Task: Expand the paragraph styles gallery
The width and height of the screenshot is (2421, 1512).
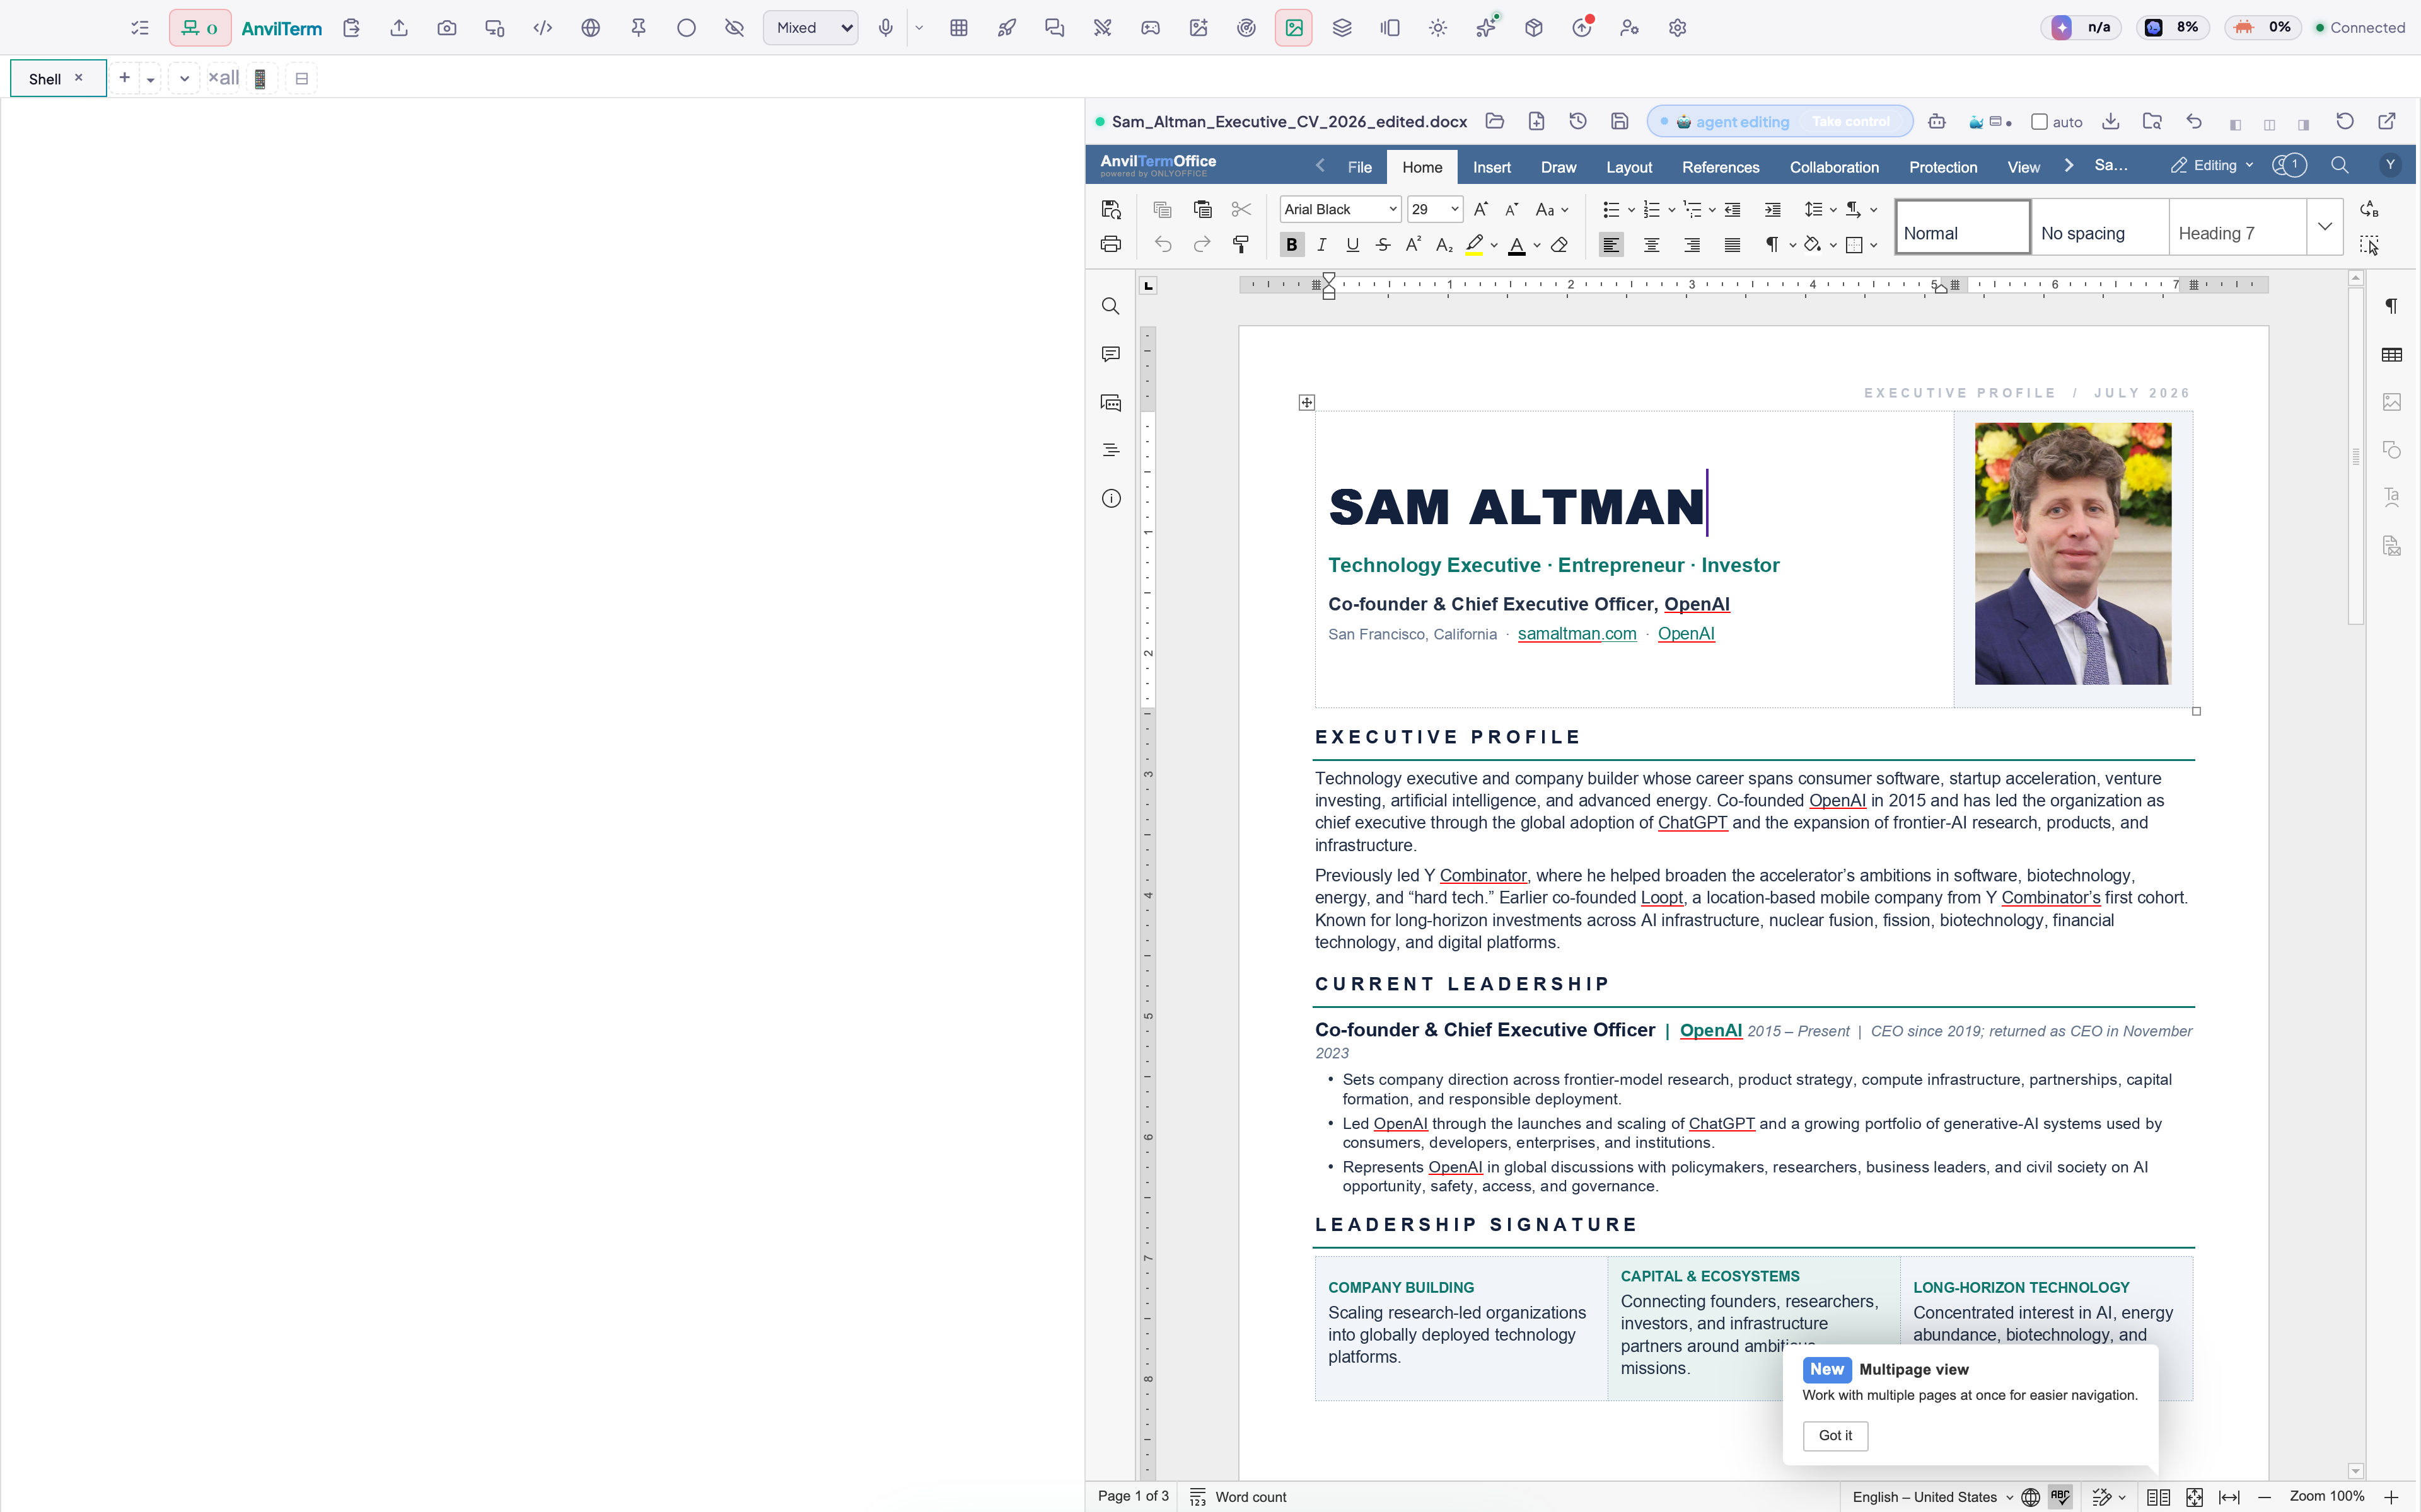Action: coord(2325,227)
